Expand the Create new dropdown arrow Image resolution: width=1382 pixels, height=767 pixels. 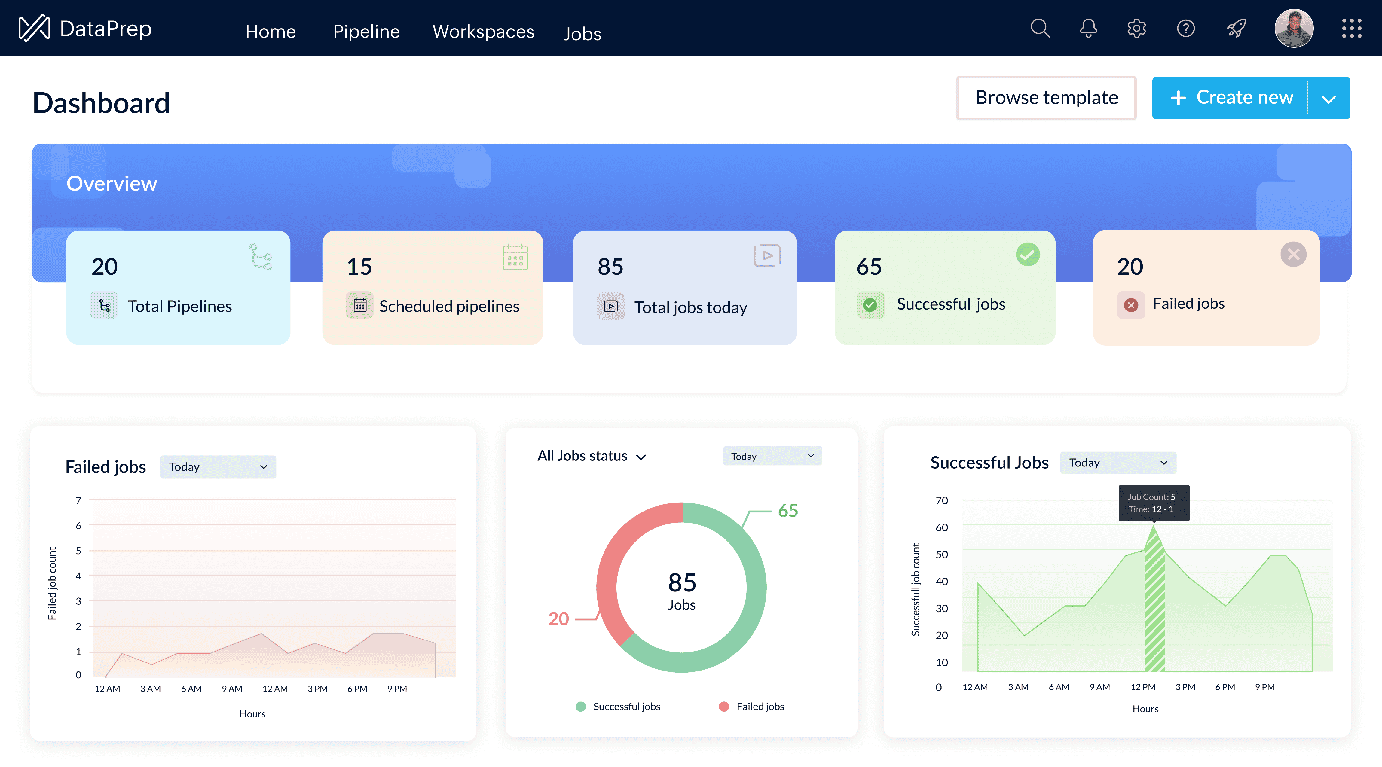coord(1328,99)
